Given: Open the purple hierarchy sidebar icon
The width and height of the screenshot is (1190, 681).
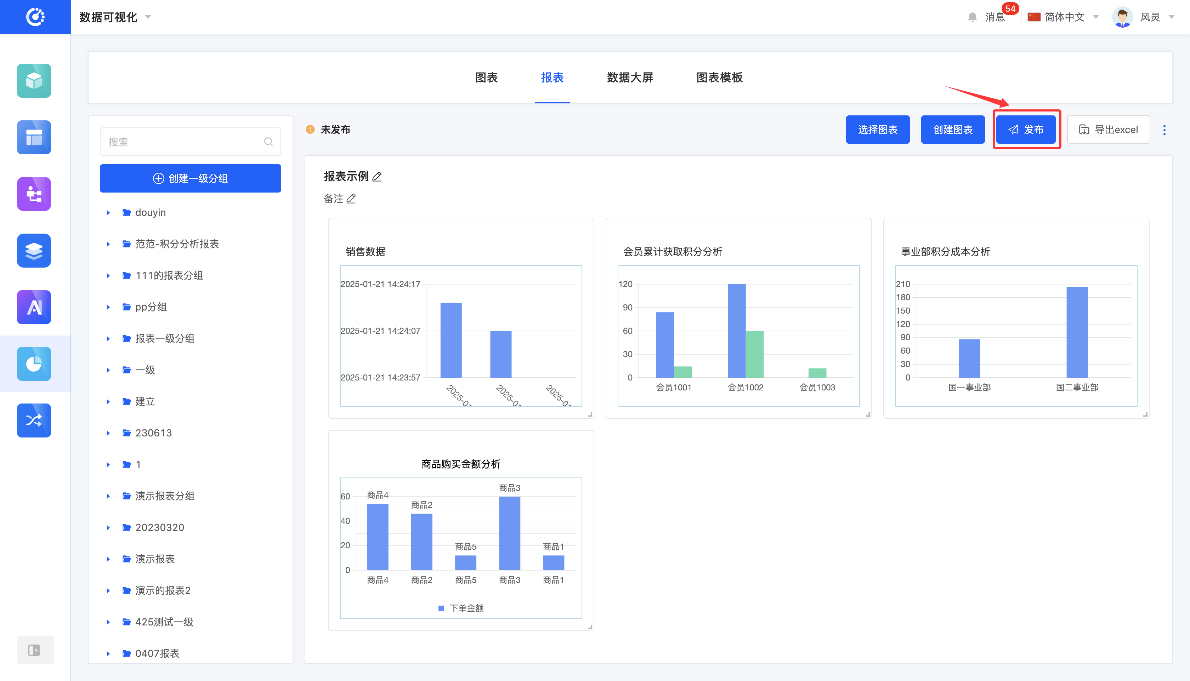Looking at the screenshot, I should pyautogui.click(x=34, y=194).
